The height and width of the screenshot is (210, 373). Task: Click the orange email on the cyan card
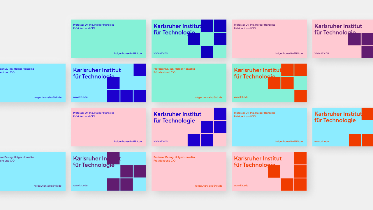tap(289, 141)
